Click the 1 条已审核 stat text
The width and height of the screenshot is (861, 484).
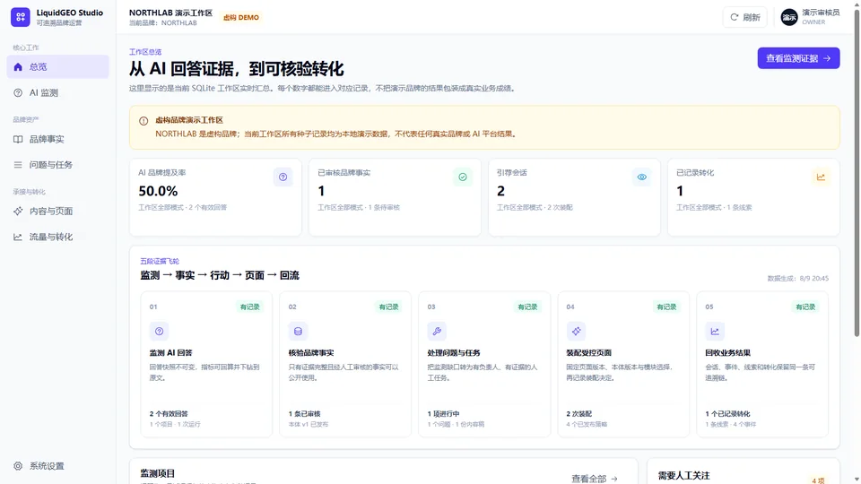pyautogui.click(x=305, y=414)
